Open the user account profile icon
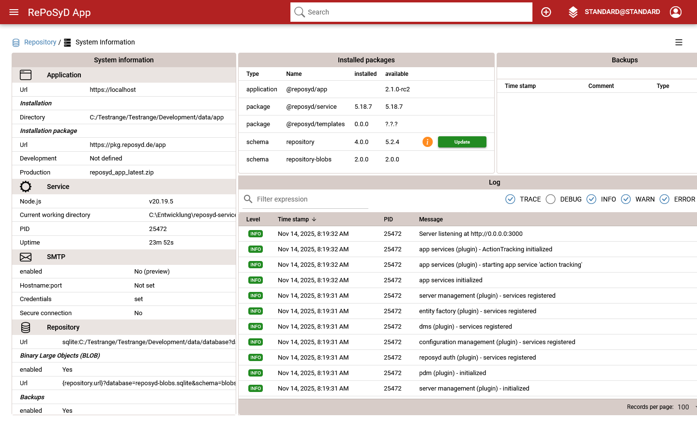The image size is (697, 435). pyautogui.click(x=676, y=12)
